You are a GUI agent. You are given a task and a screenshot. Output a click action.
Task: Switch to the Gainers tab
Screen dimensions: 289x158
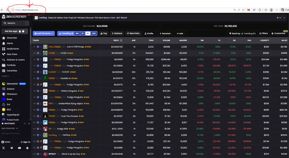(117, 33)
